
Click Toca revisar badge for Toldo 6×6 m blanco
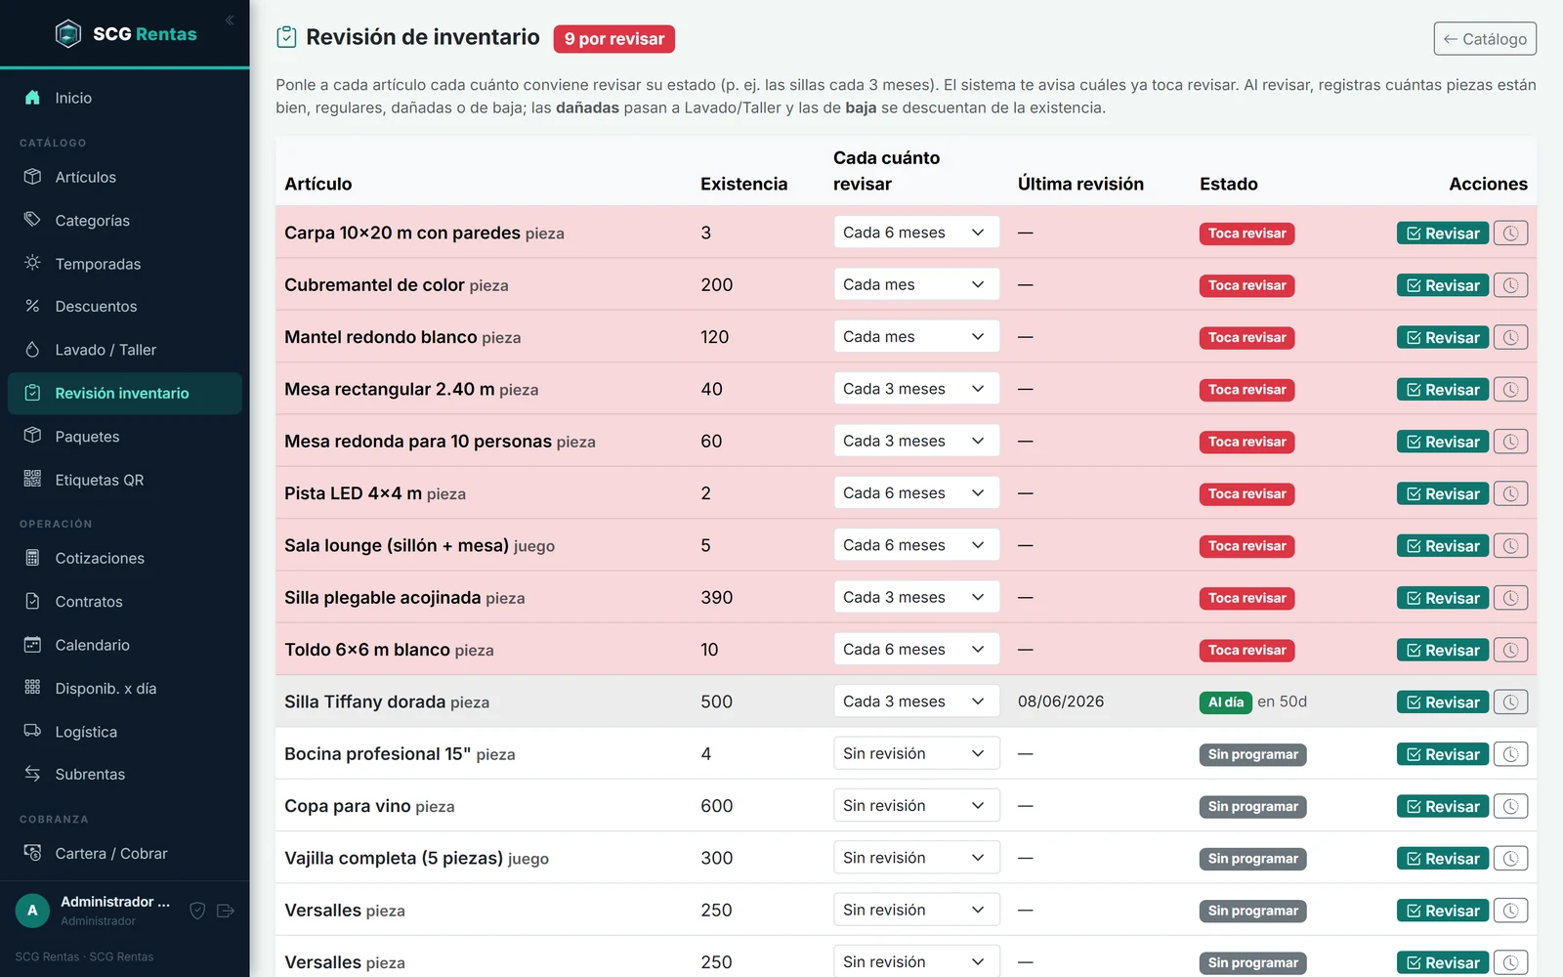(x=1246, y=651)
